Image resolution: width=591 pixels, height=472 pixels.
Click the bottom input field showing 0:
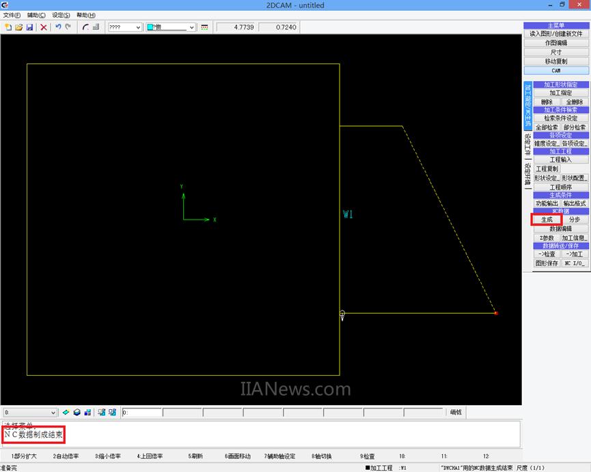tap(141, 413)
